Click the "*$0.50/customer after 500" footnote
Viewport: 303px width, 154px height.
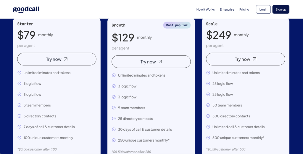[226, 149]
